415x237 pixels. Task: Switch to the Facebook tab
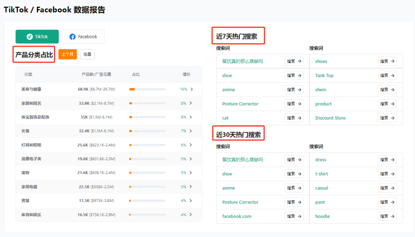click(83, 36)
